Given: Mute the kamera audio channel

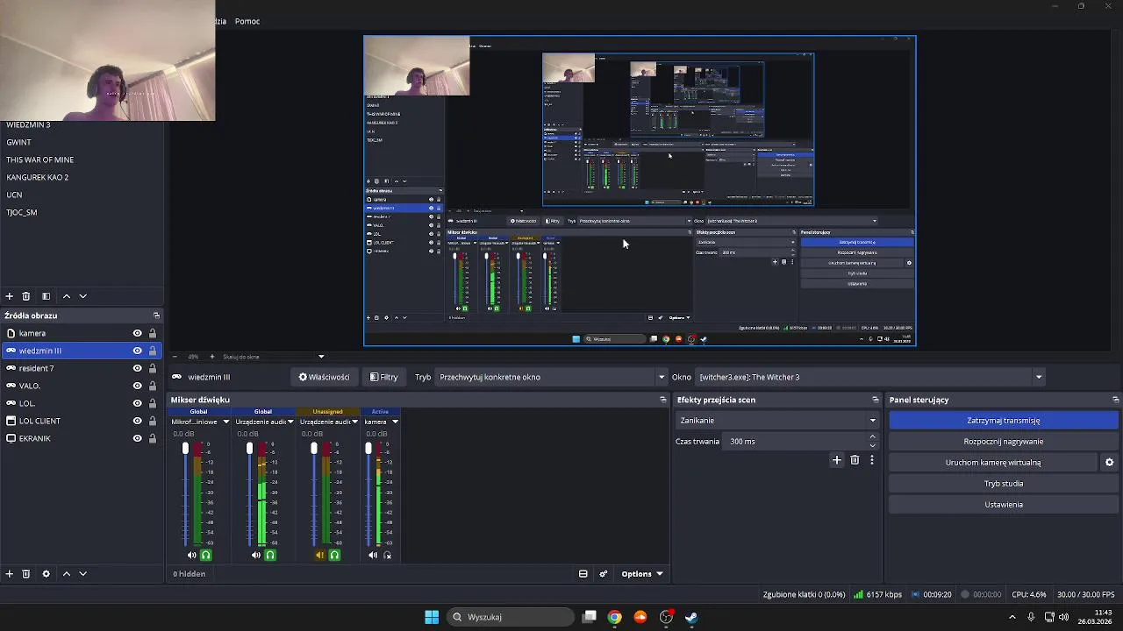Looking at the screenshot, I should tap(373, 555).
